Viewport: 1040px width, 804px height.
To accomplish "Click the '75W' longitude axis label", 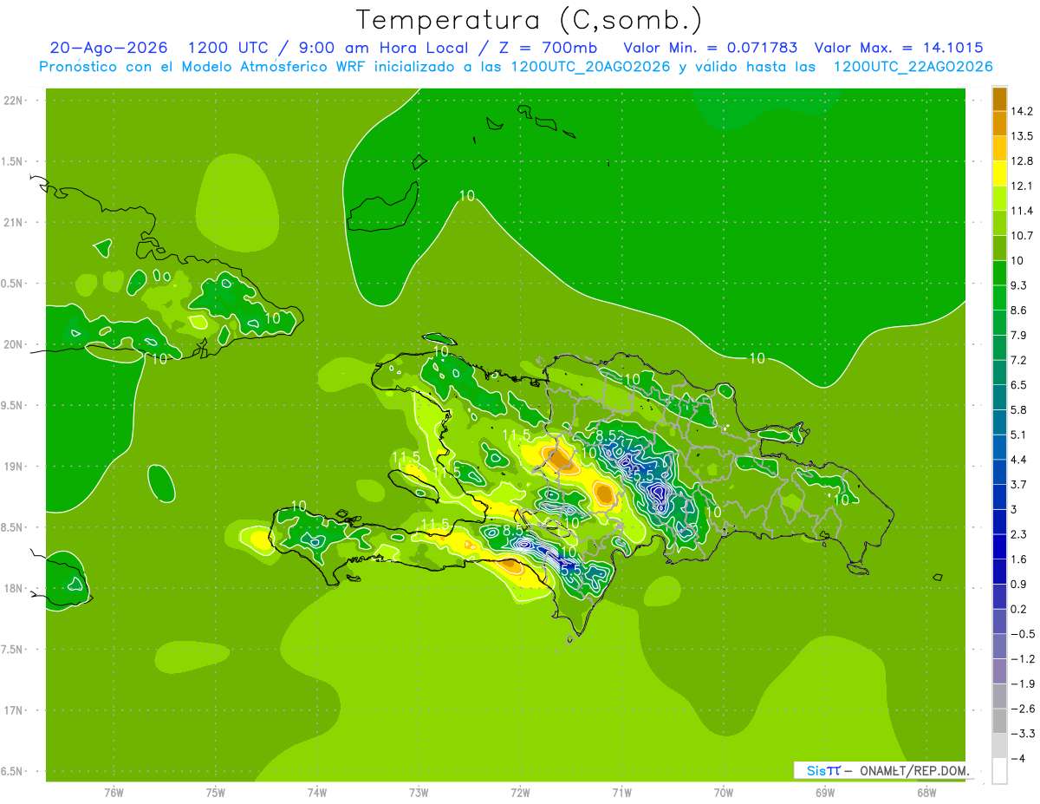I will pos(215,793).
